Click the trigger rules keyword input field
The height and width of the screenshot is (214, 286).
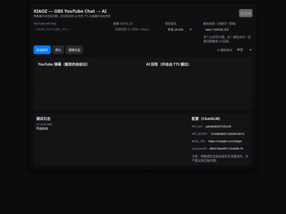click(x=222, y=30)
